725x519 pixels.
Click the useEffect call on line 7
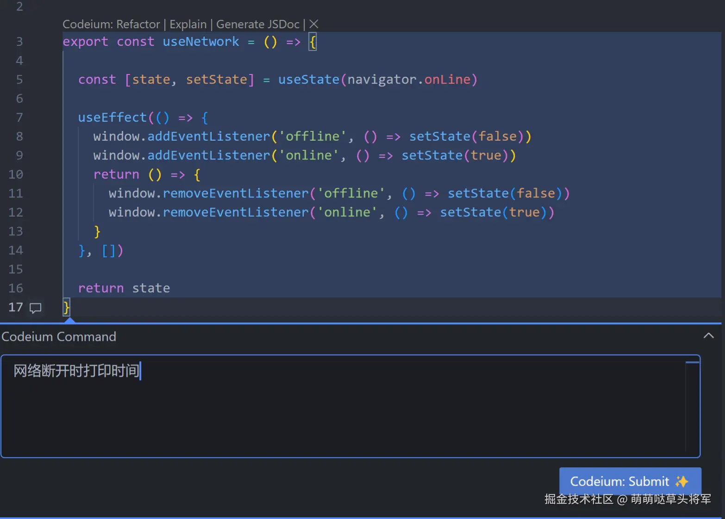point(112,117)
